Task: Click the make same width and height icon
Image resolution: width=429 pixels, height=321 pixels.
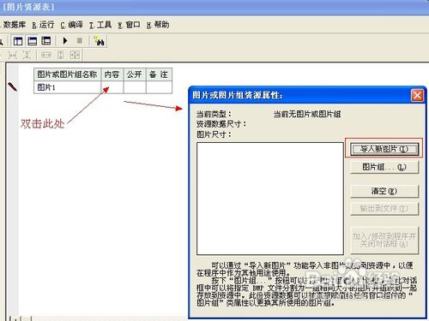Action: [x=75, y=55]
